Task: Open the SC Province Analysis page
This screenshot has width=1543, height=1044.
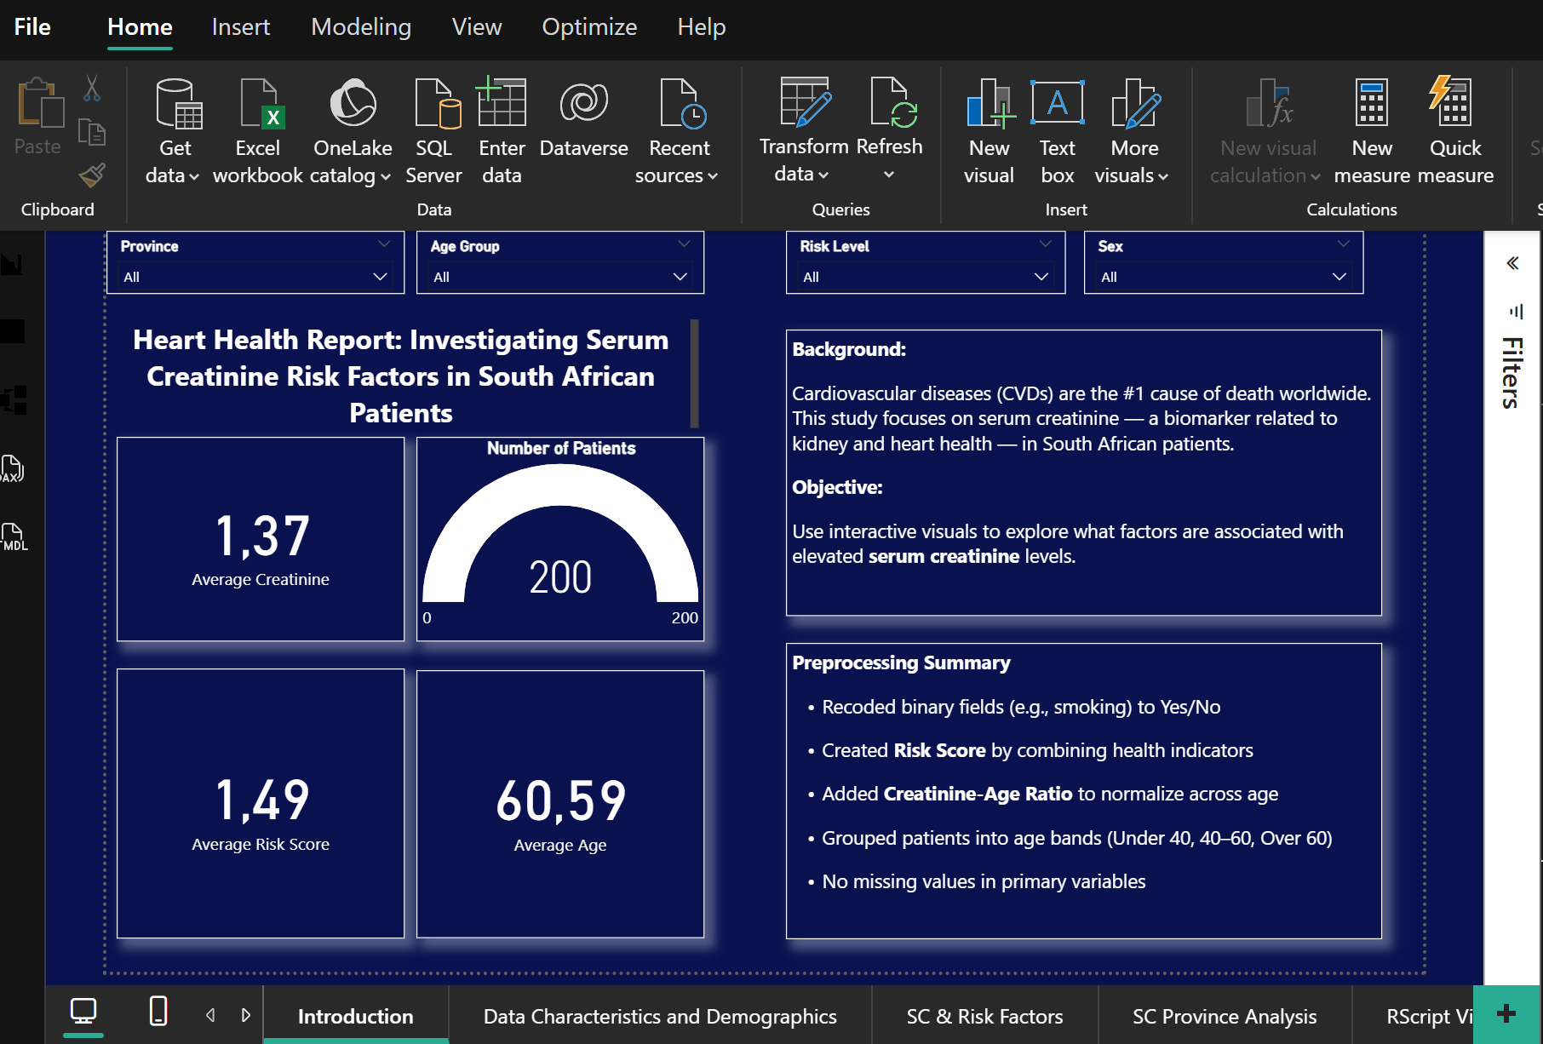Action: coord(1224,1016)
